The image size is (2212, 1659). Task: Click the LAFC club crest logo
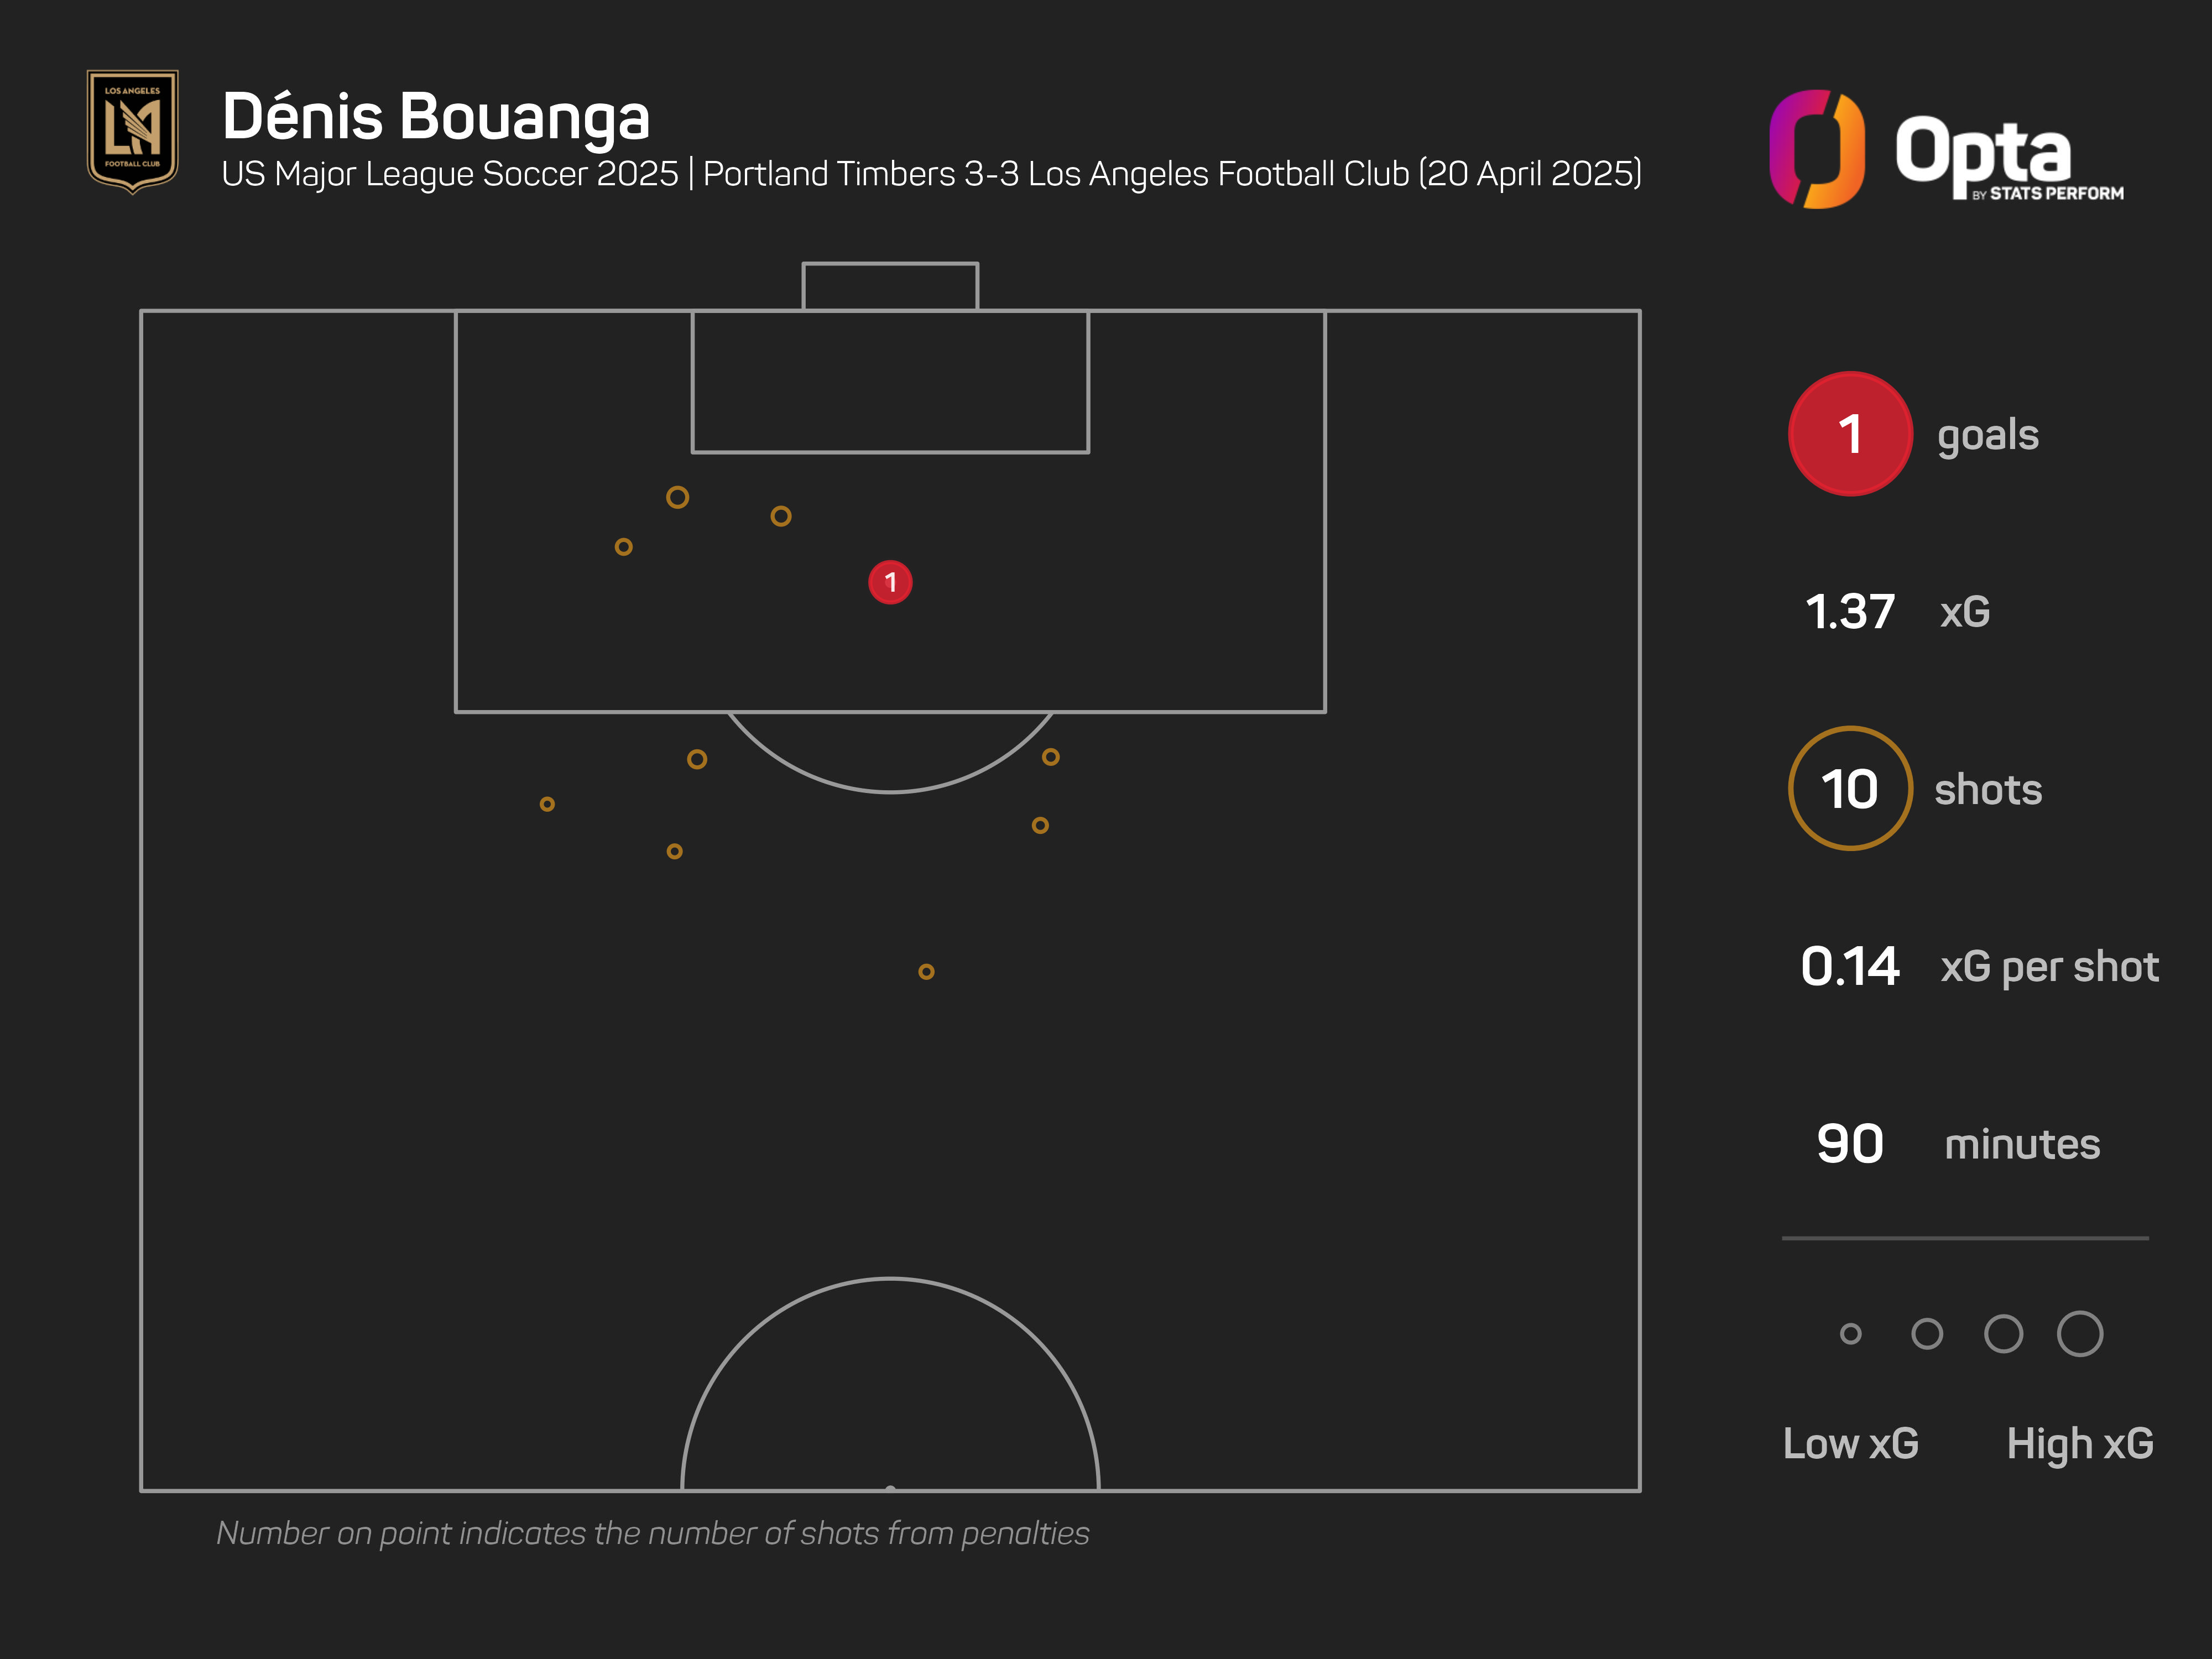coord(132,130)
